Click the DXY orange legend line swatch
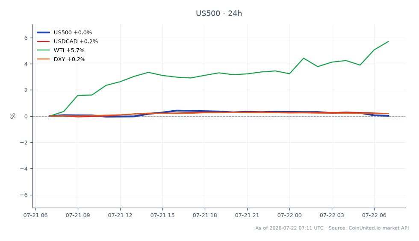Image resolution: width=419 pixels, height=241 pixels. click(x=43, y=59)
